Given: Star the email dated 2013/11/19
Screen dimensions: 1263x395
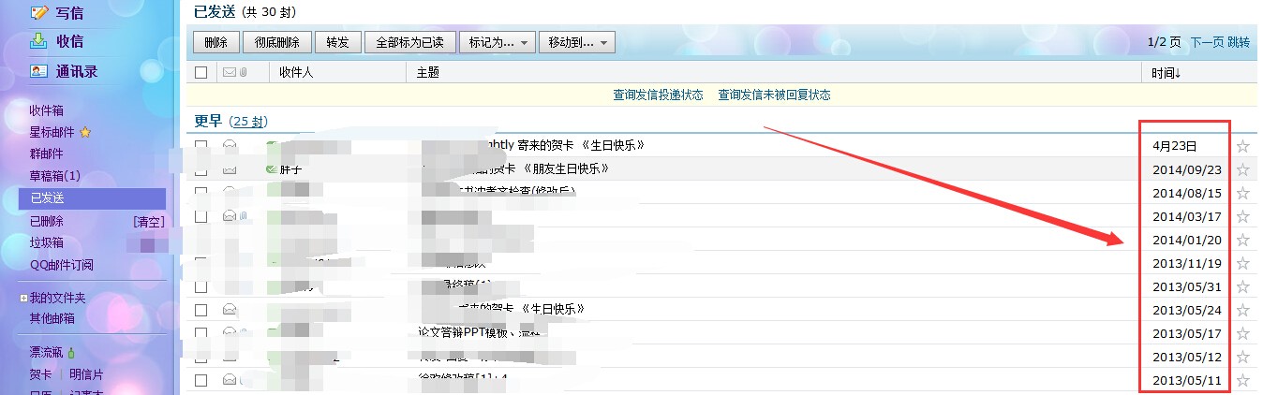Looking at the screenshot, I should (x=1243, y=263).
